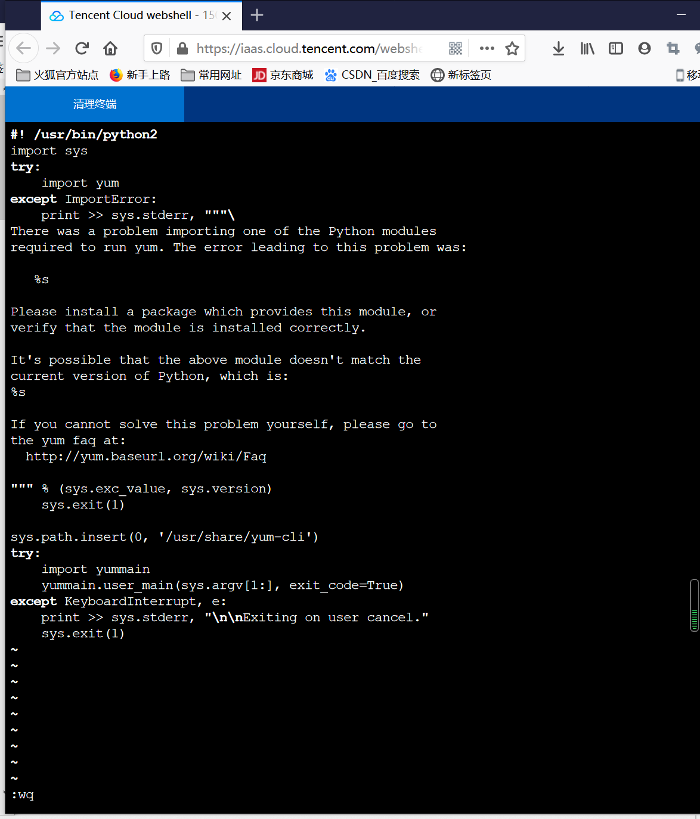Click the 清理终端 button
Screen dimensions: 700x819
click(x=95, y=104)
